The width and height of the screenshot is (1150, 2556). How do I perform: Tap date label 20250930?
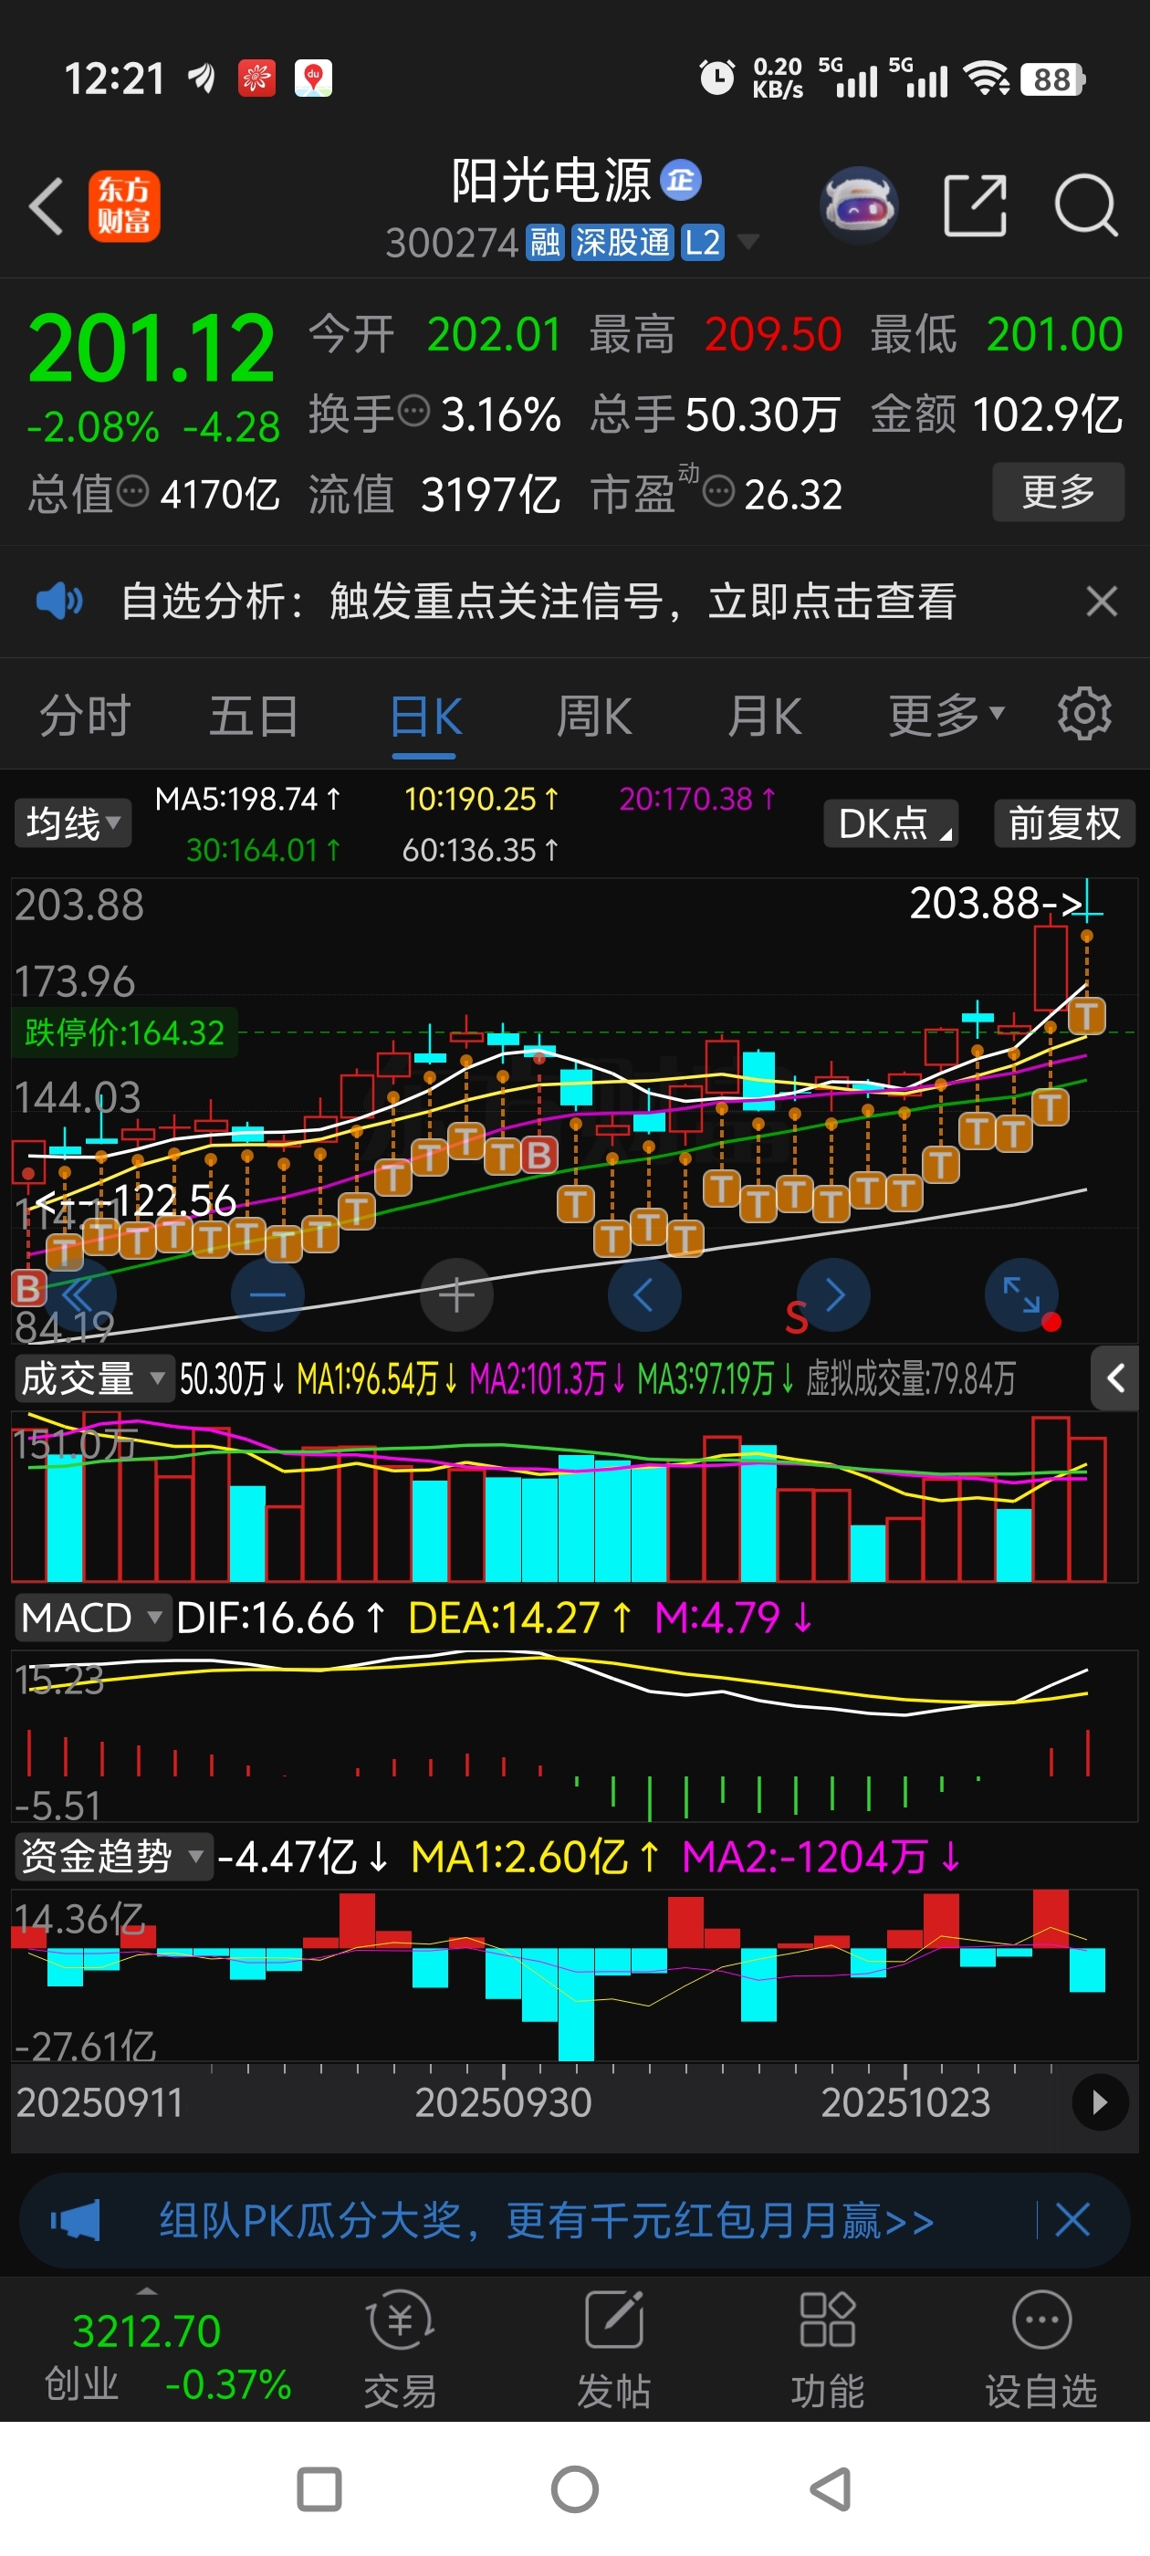[x=503, y=2101]
